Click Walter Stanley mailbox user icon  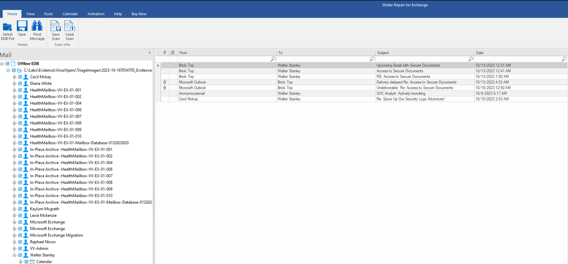(26, 255)
